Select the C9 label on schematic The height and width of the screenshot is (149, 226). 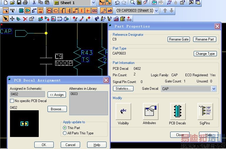click(59, 56)
